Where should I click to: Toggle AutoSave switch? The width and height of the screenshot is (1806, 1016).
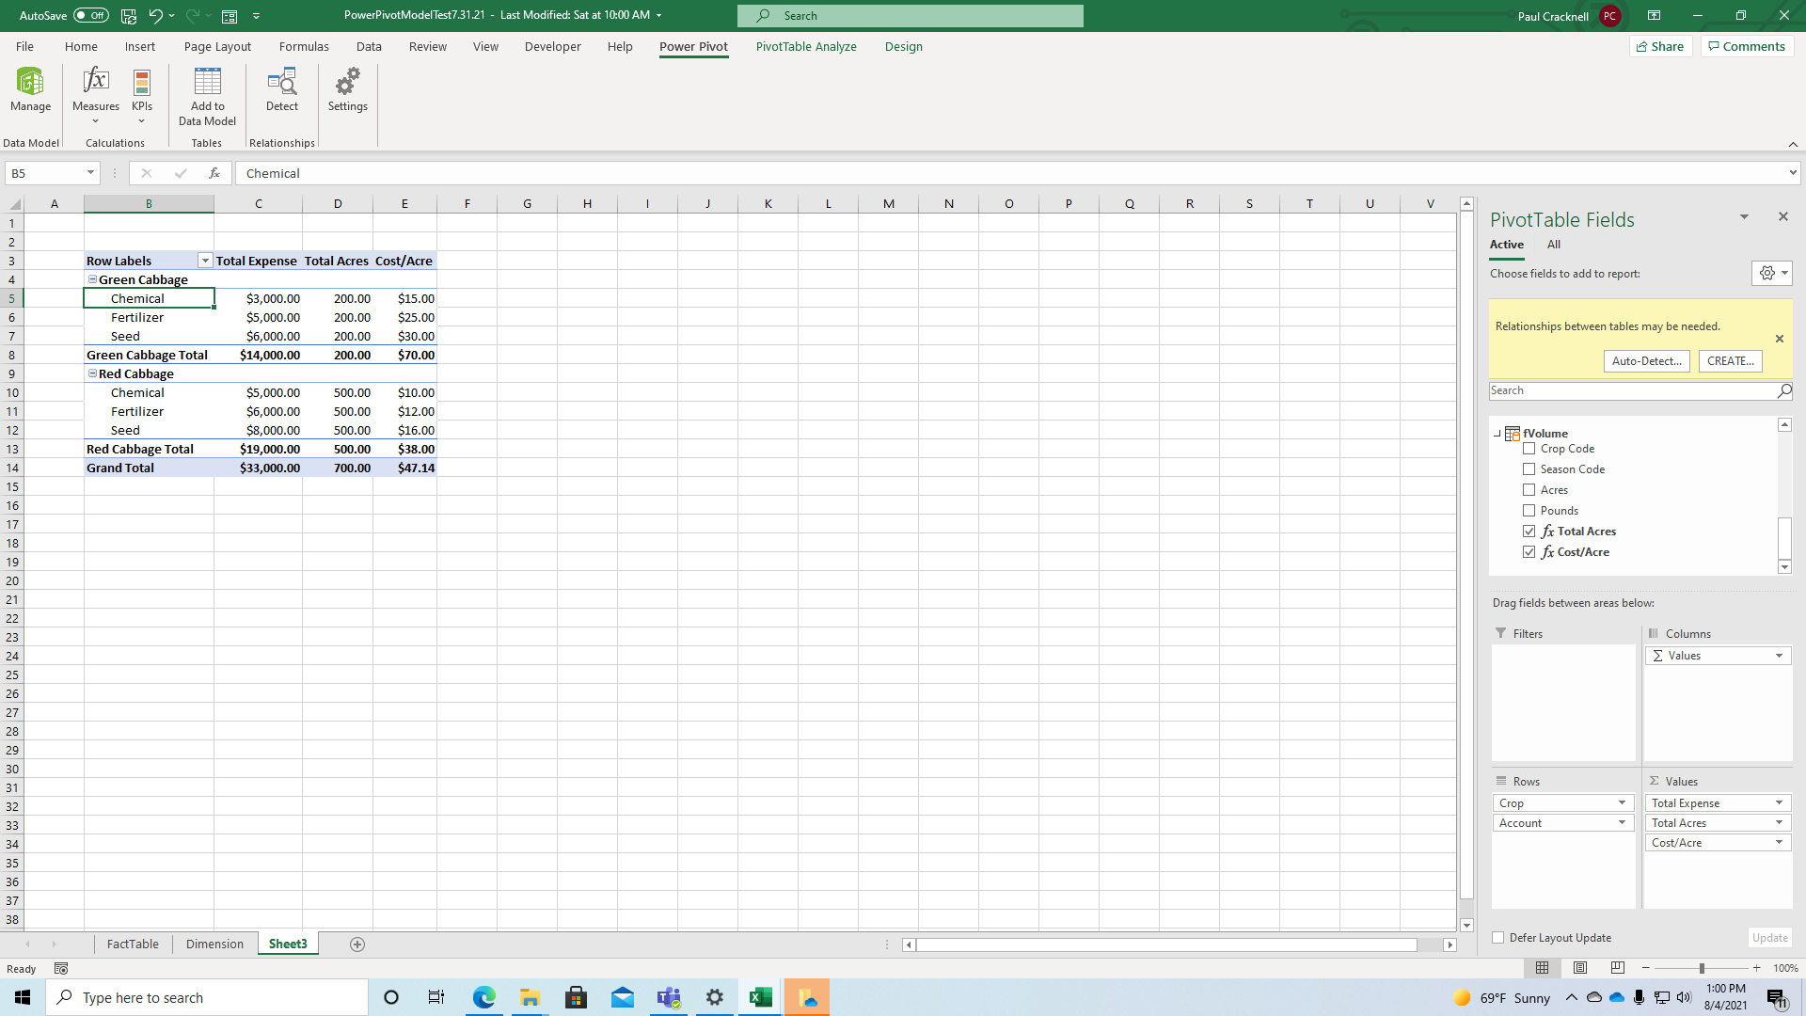(x=90, y=16)
